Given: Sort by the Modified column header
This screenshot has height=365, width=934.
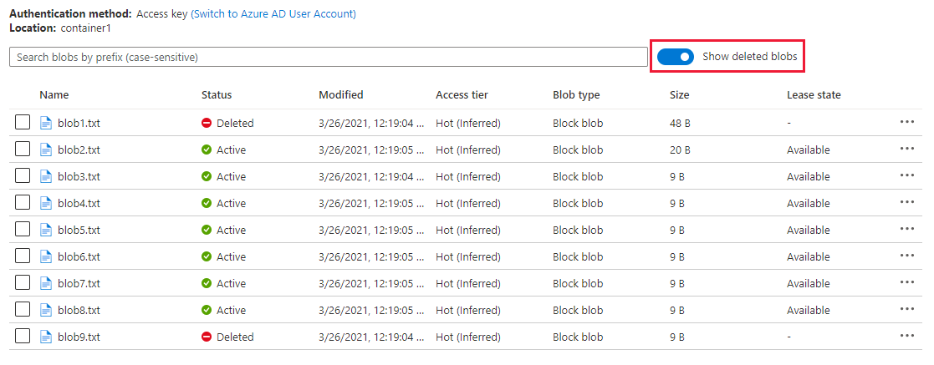Looking at the screenshot, I should coord(341,94).
